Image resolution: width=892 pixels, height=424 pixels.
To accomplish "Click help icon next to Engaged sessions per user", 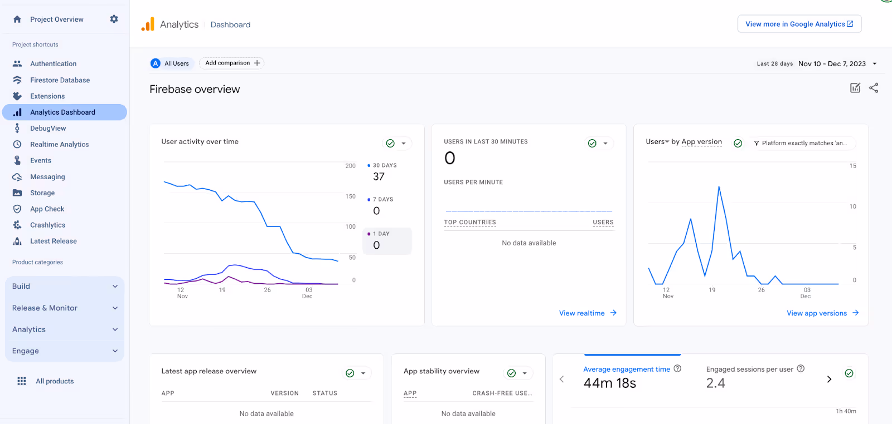I will (801, 368).
